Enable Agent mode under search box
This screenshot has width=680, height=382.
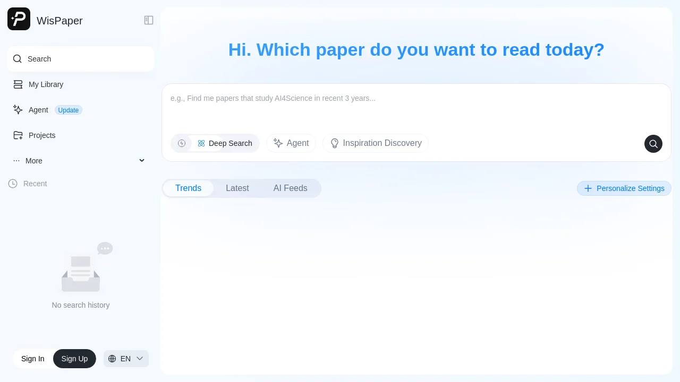tap(291, 143)
